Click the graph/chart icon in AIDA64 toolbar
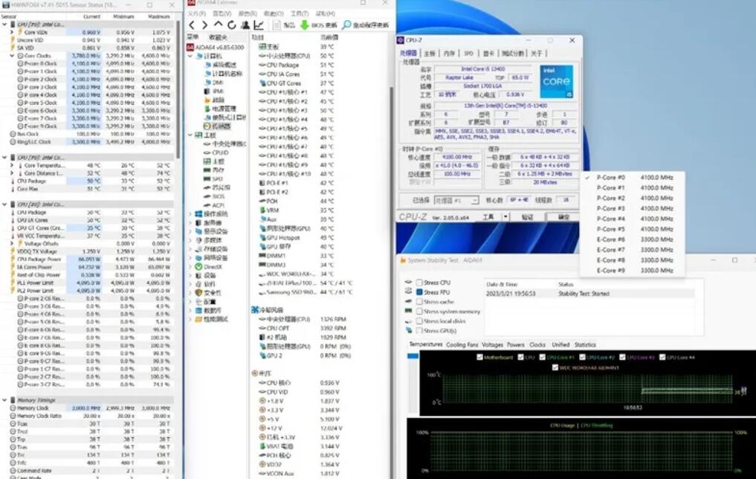This screenshot has height=479, width=756. (x=260, y=25)
